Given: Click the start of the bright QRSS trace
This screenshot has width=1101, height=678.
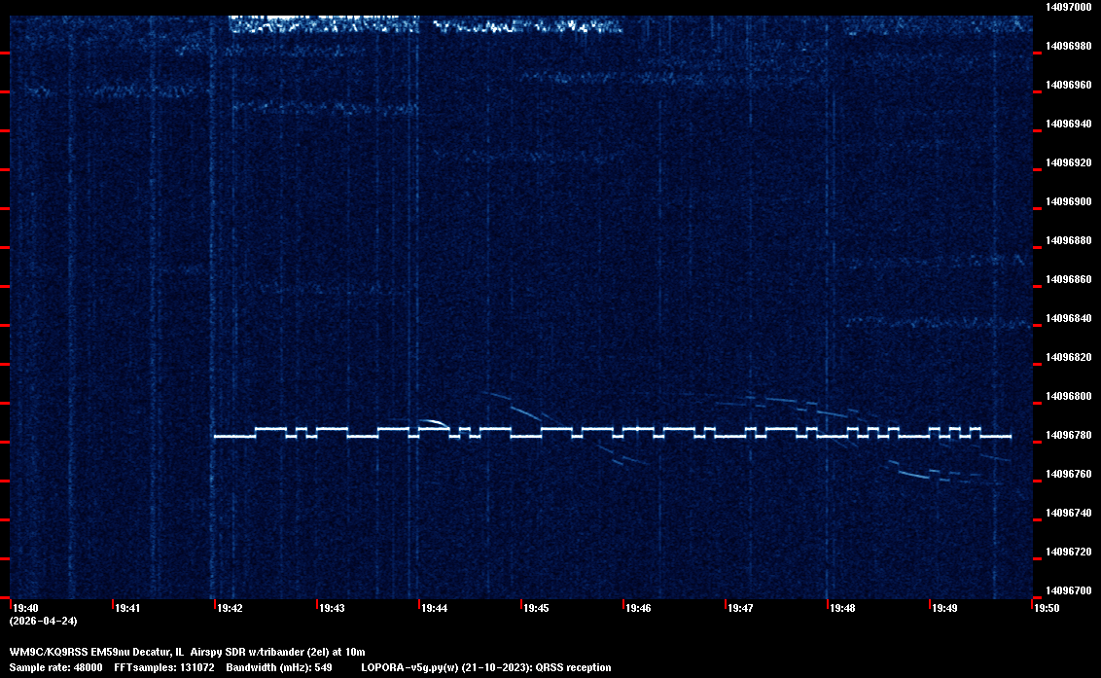Looking at the screenshot, I should tap(217, 437).
